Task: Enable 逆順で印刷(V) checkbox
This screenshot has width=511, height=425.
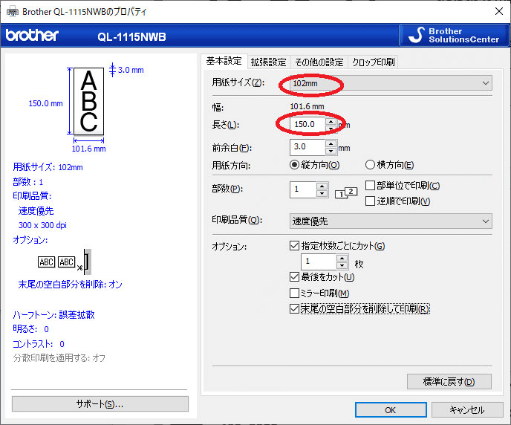Action: tap(397, 201)
